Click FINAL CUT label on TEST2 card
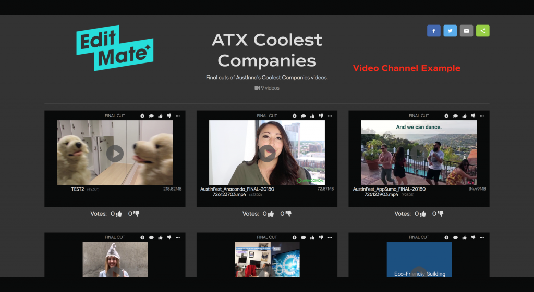Image resolution: width=534 pixels, height=292 pixels. pos(115,116)
